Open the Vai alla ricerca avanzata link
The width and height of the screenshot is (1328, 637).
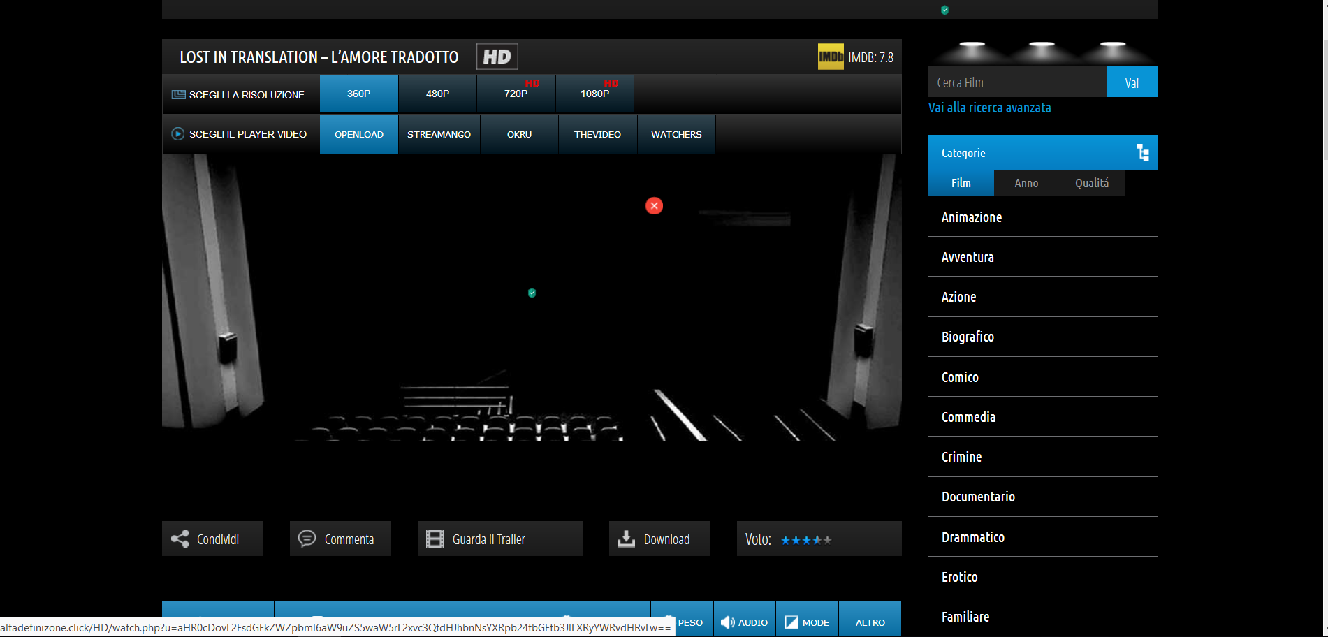tap(989, 108)
